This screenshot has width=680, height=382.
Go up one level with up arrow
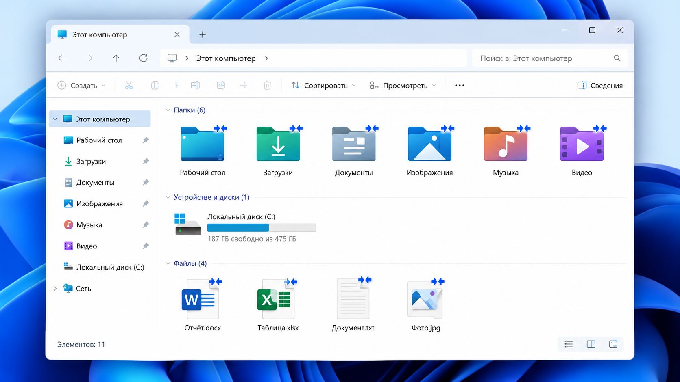[x=116, y=58]
